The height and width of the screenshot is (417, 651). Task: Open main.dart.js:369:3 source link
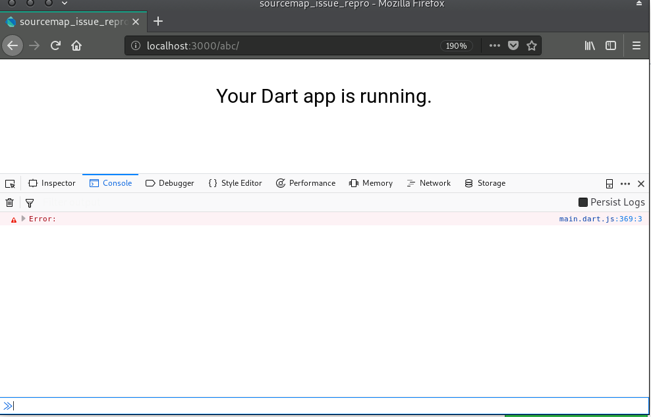tap(601, 219)
